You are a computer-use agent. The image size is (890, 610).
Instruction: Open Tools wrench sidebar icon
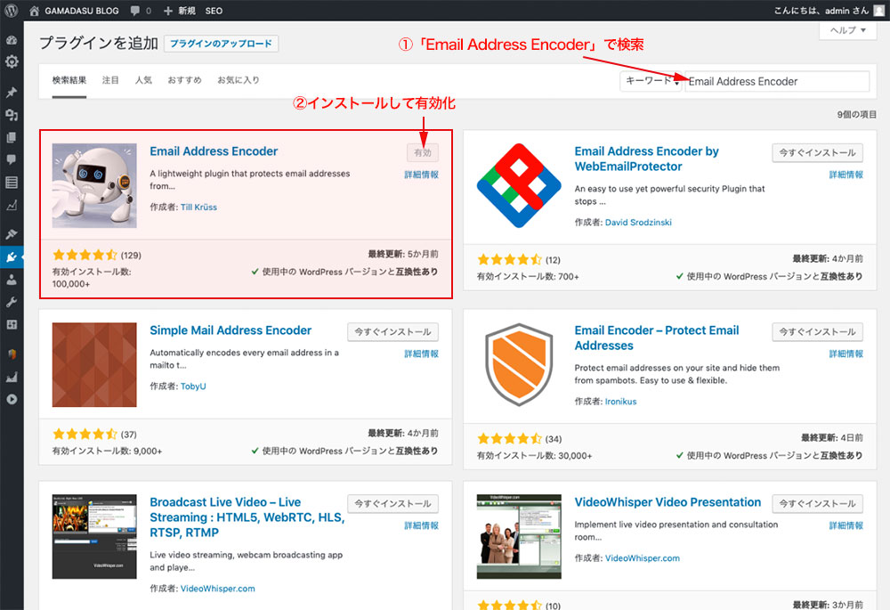(12, 302)
